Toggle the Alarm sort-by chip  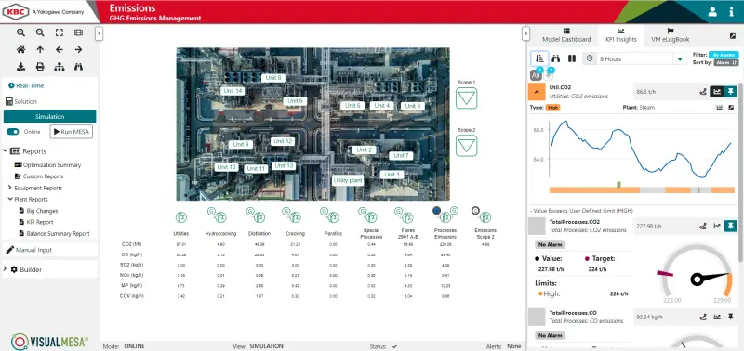click(726, 62)
